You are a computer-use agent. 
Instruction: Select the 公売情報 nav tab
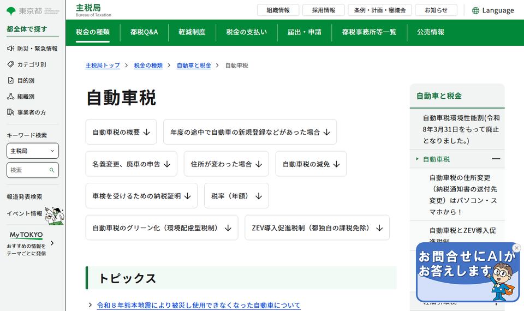pos(431,32)
